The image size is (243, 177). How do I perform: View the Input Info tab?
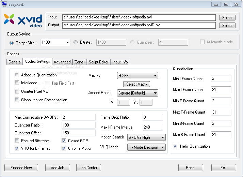(120, 62)
